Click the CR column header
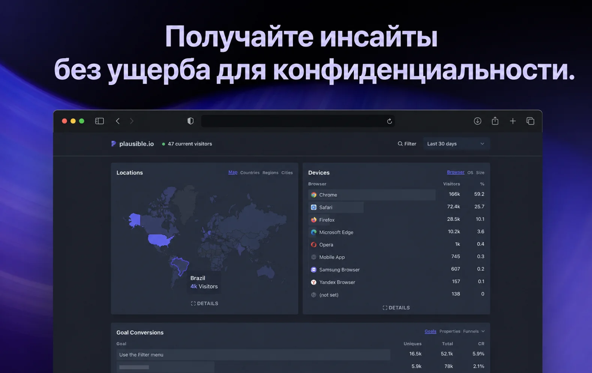The height and width of the screenshot is (373, 592). [481, 343]
